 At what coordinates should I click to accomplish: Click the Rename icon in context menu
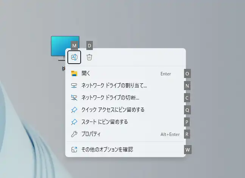pyautogui.click(x=74, y=57)
